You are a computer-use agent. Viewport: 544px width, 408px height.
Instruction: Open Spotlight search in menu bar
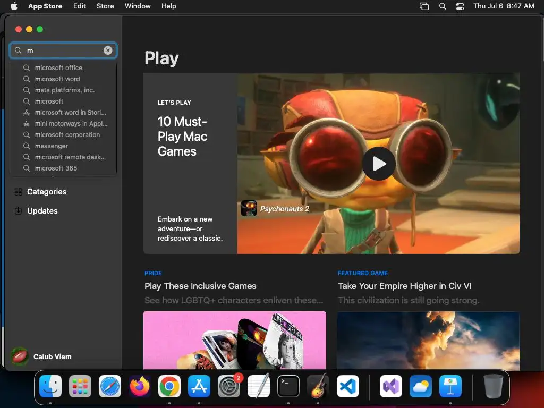click(x=443, y=6)
